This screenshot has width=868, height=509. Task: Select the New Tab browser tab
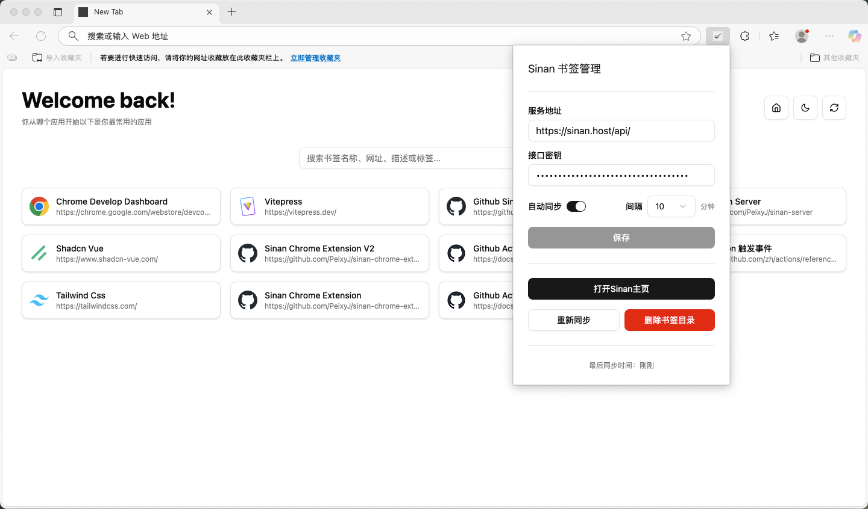tap(146, 12)
